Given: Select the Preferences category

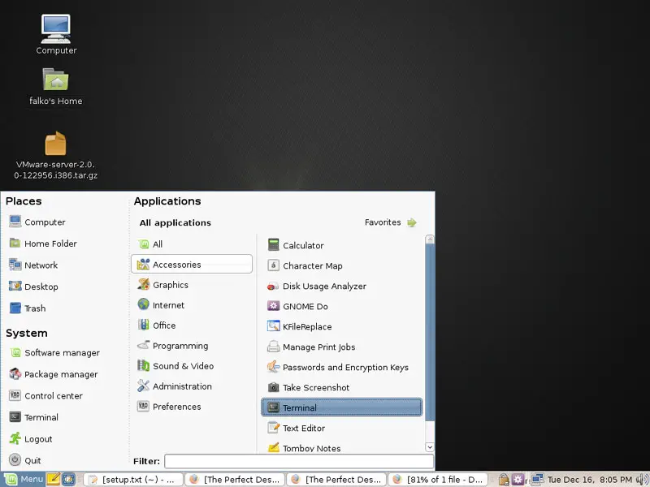Looking at the screenshot, I should (x=192, y=407).
